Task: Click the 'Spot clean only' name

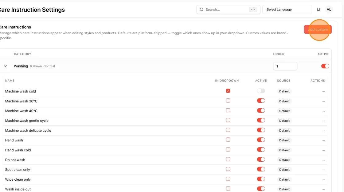Action: point(18,170)
